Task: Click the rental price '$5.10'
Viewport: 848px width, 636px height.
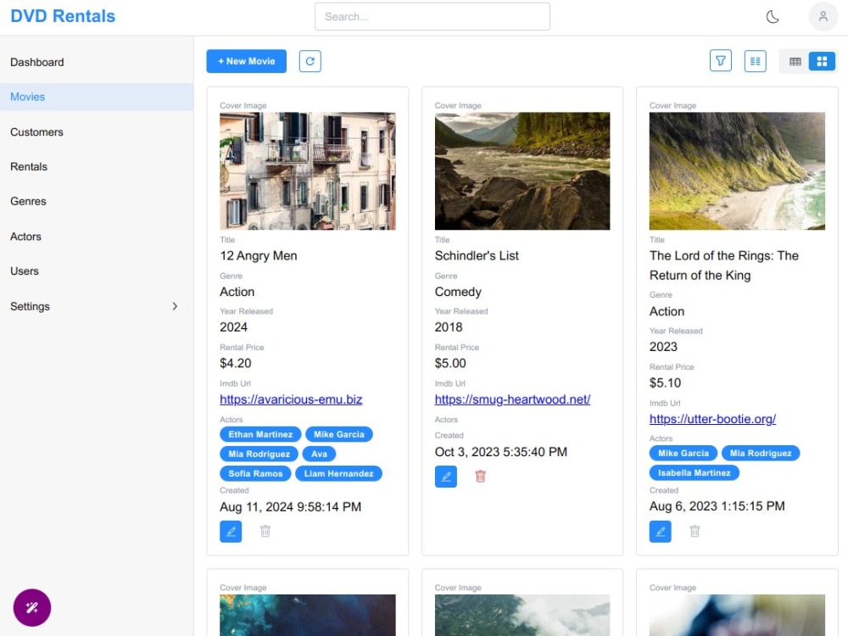Action: pos(665,382)
